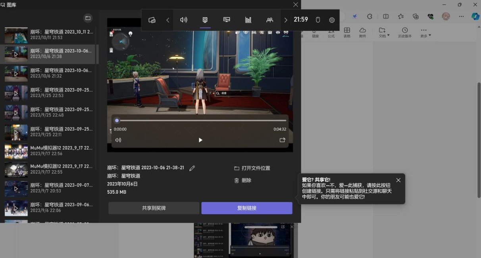
Task: Expand the 更多 dropdown in editor
Action: (x=425, y=33)
